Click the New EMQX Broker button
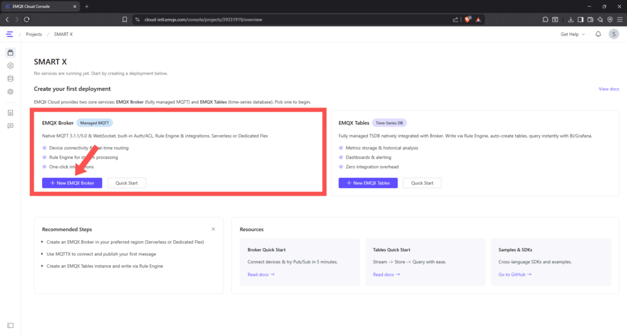The width and height of the screenshot is (627, 336). 72,183
